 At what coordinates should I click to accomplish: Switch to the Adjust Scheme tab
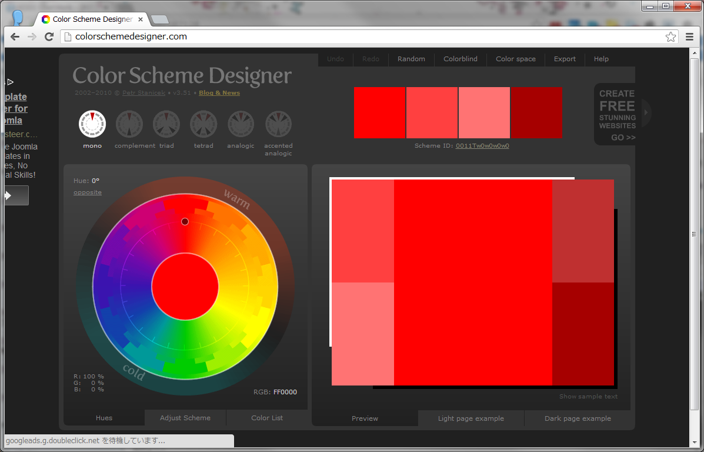[x=185, y=418]
